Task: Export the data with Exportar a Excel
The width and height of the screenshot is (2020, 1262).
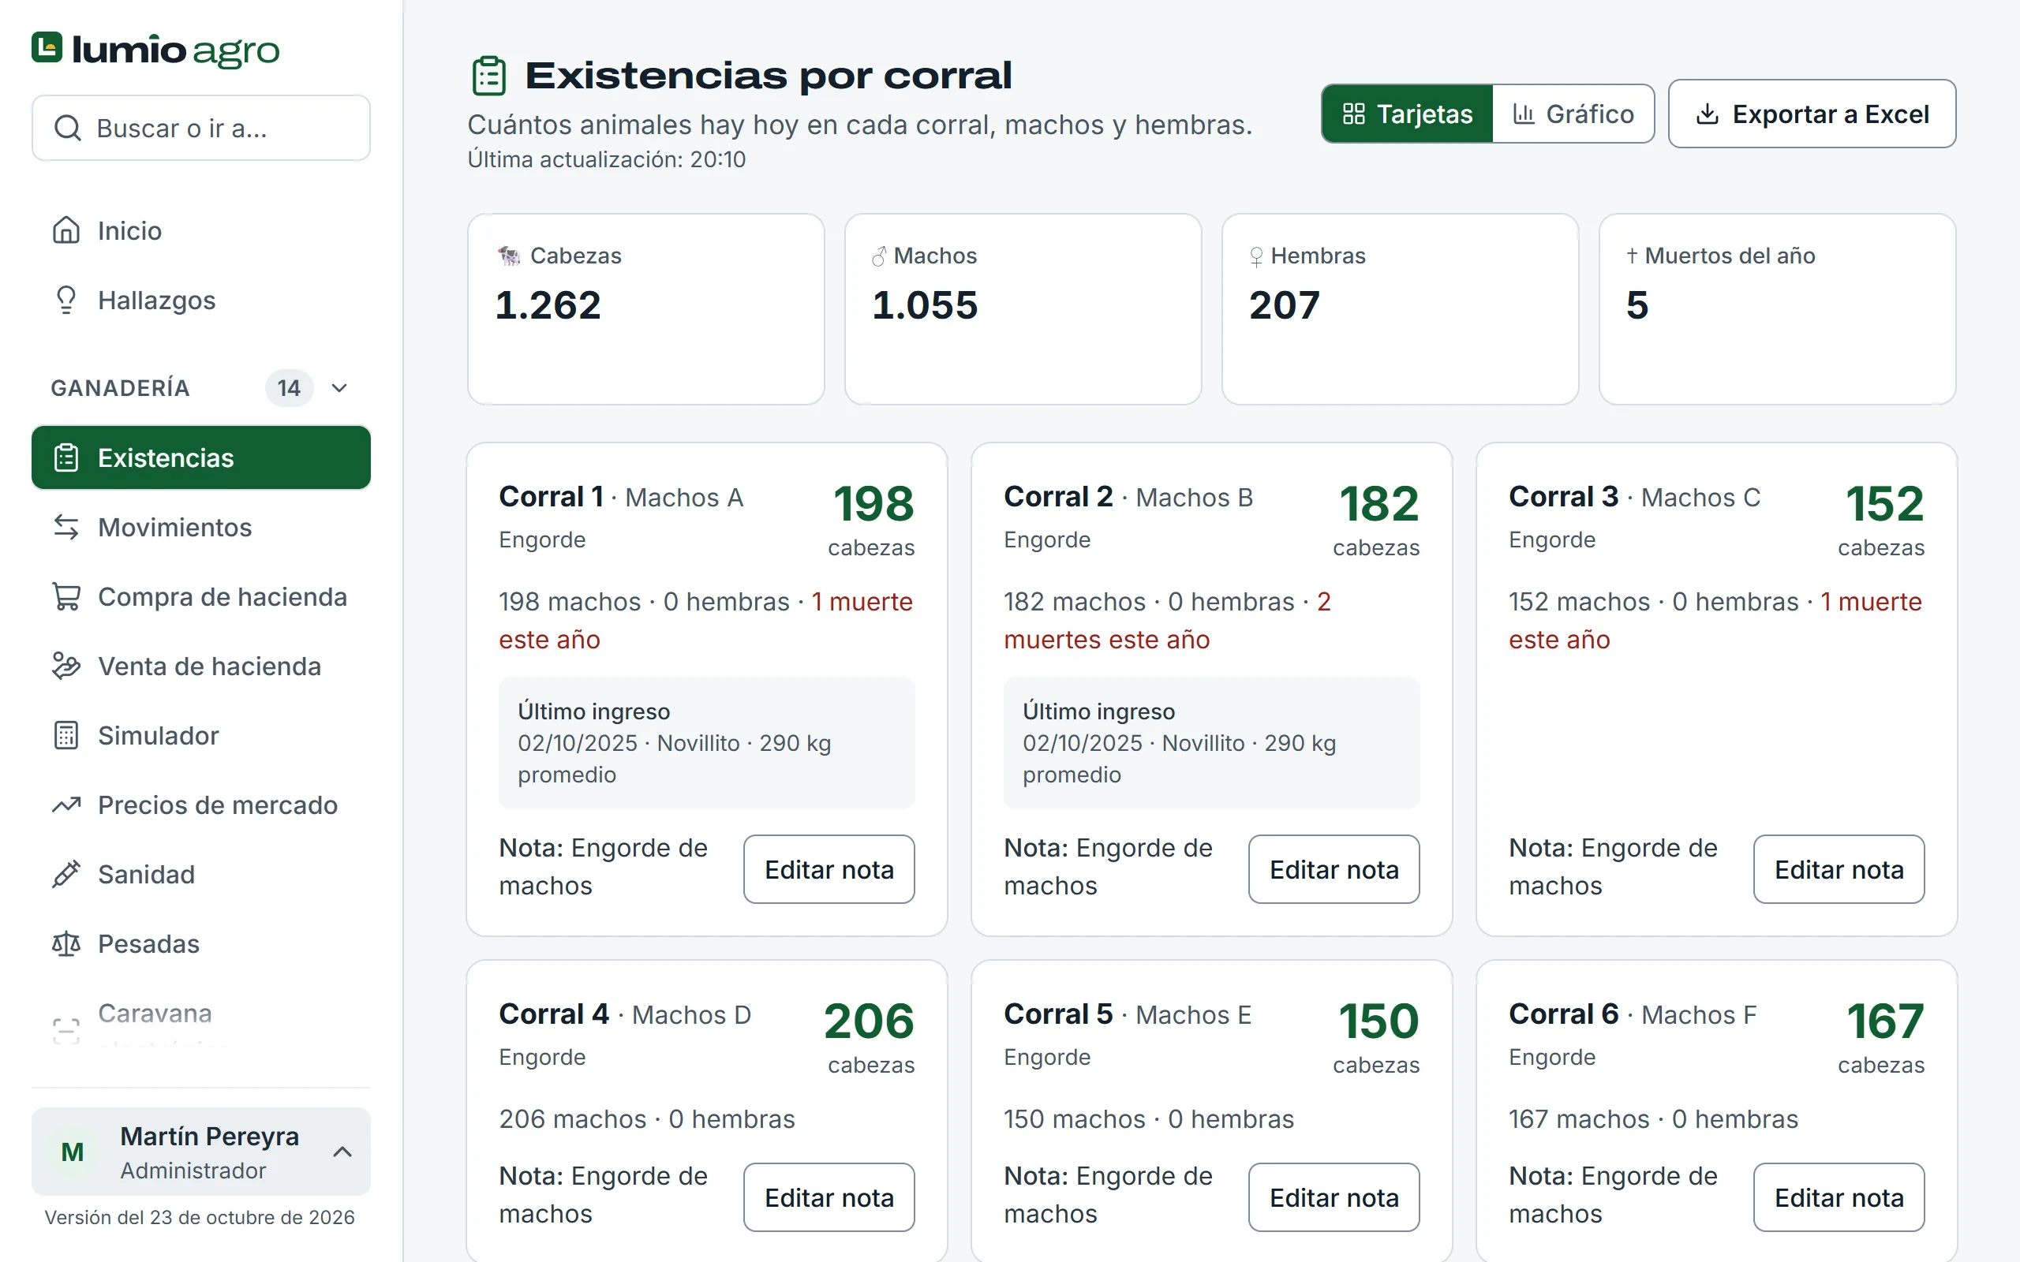Action: [1812, 114]
